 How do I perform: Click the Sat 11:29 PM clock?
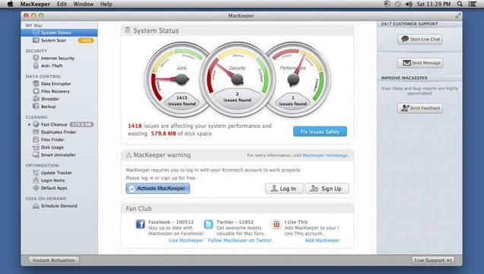[x=434, y=4]
